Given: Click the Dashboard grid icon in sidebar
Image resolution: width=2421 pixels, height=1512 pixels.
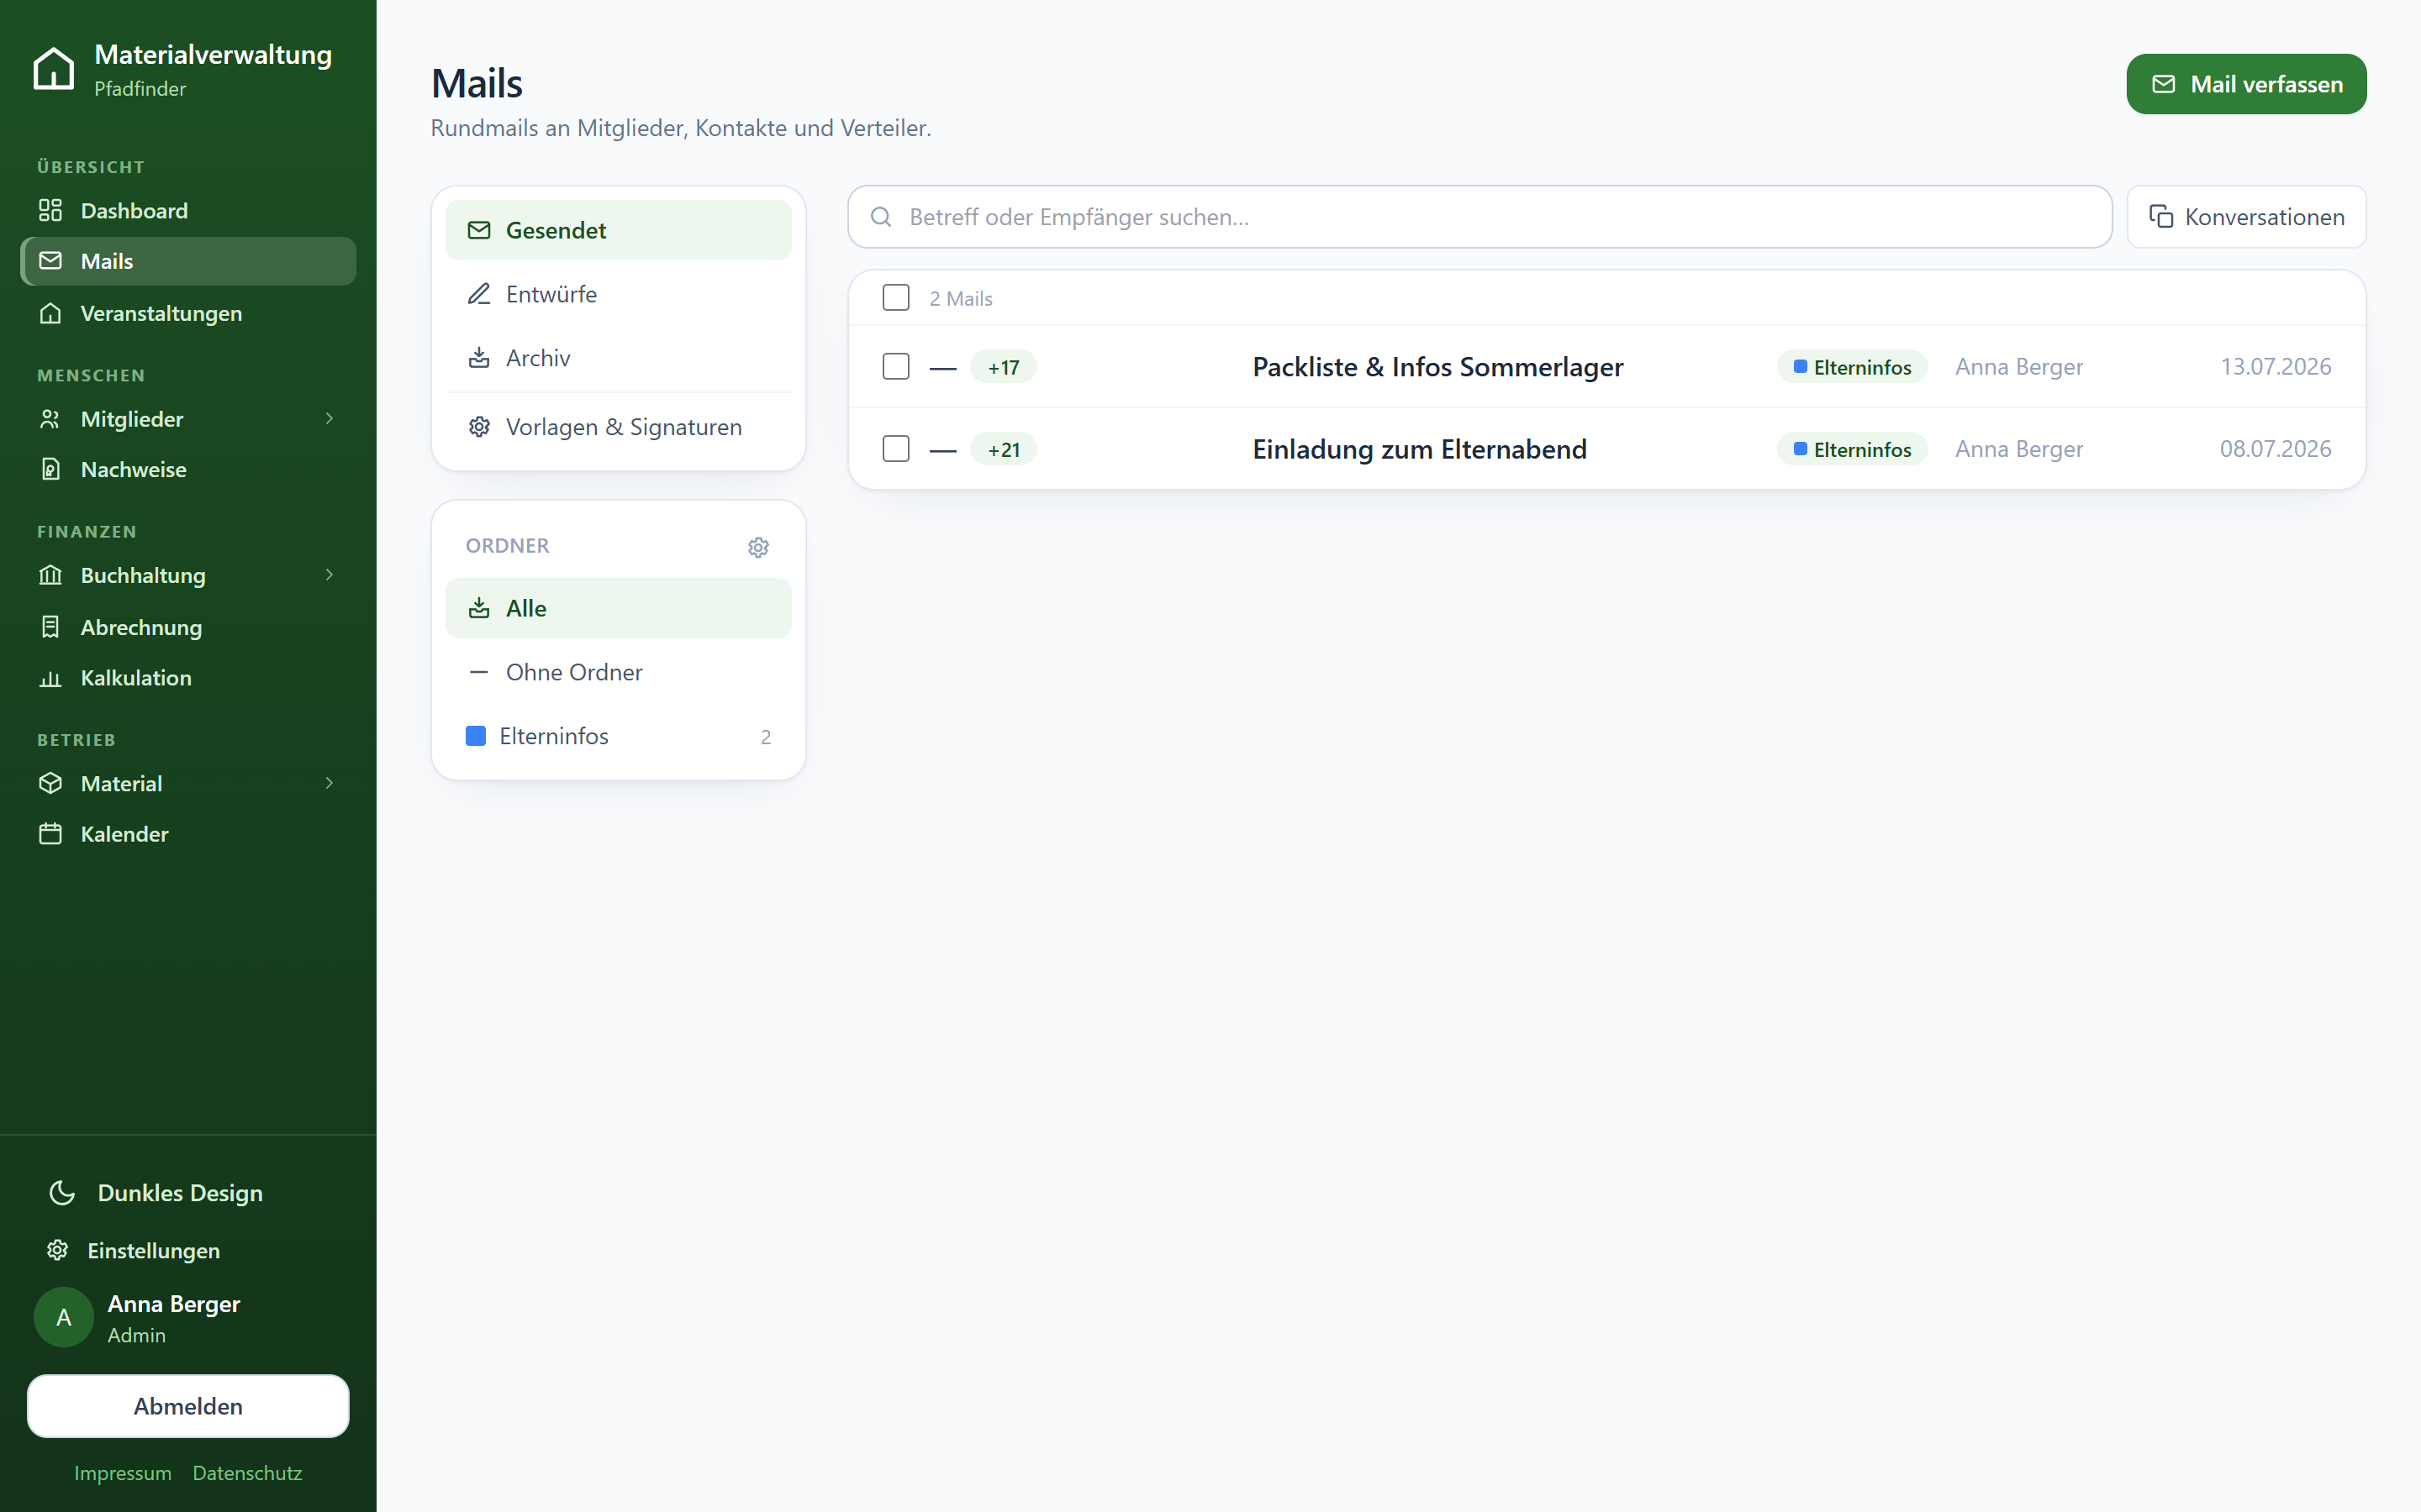Looking at the screenshot, I should tap(50, 210).
